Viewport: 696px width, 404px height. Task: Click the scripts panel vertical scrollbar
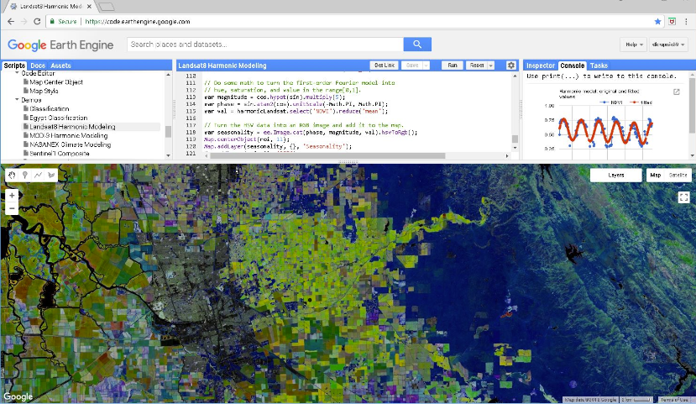(x=168, y=131)
